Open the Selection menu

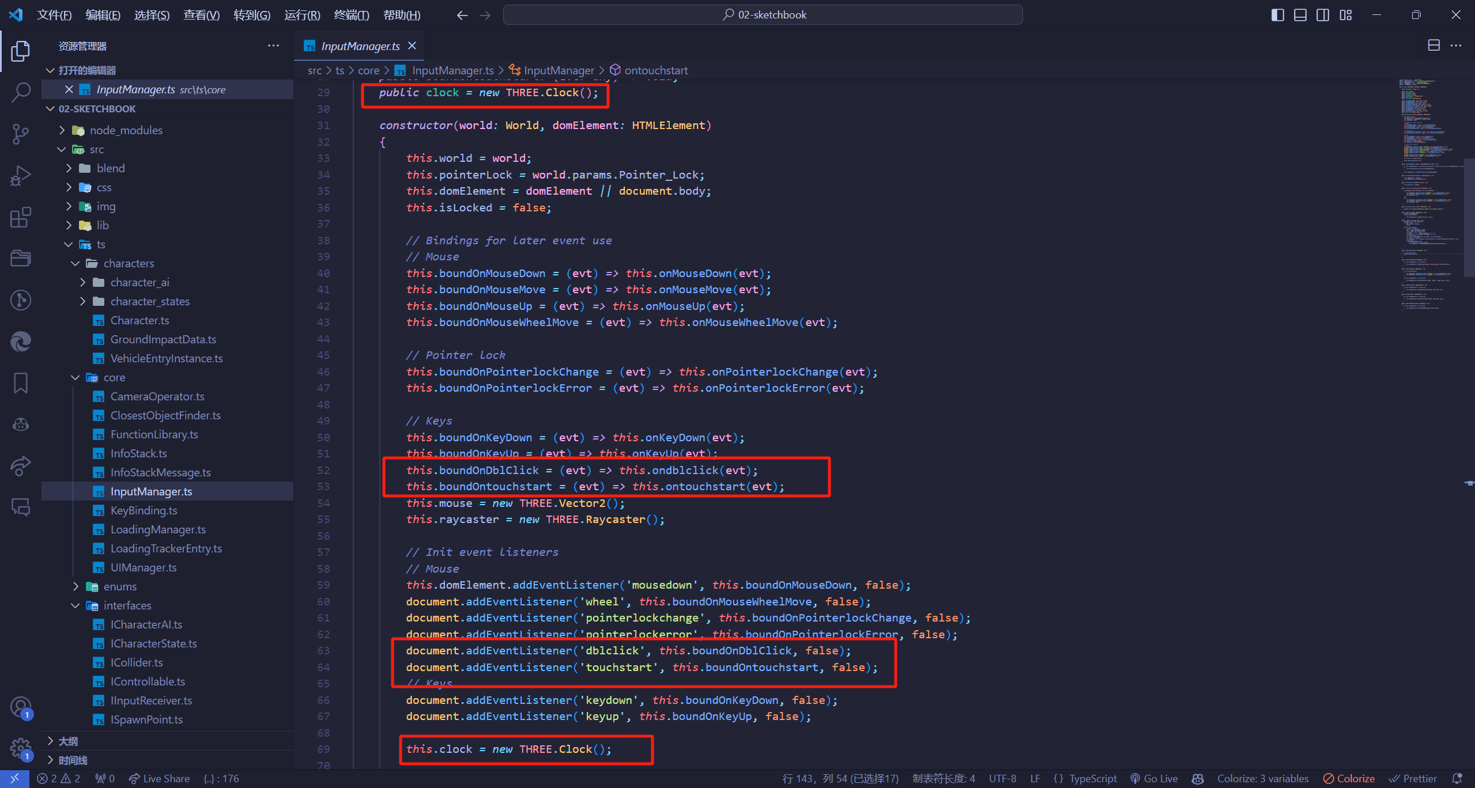[152, 15]
